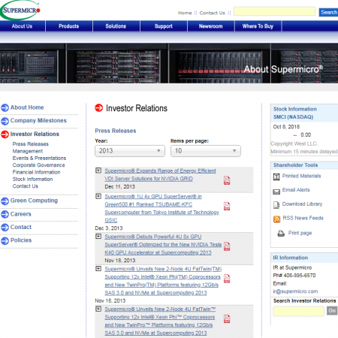Open the Where To Buy menu
The height and width of the screenshot is (338, 338).
tap(258, 26)
